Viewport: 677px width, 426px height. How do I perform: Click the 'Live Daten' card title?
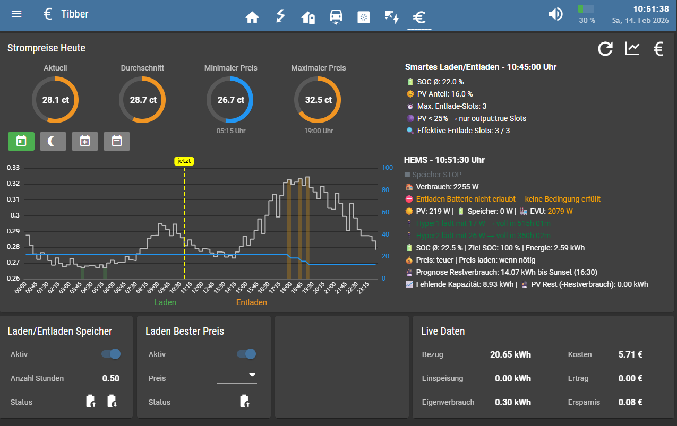click(x=443, y=331)
